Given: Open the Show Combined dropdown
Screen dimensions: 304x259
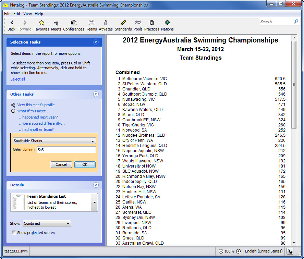Looking at the screenshot, I should (68, 224).
